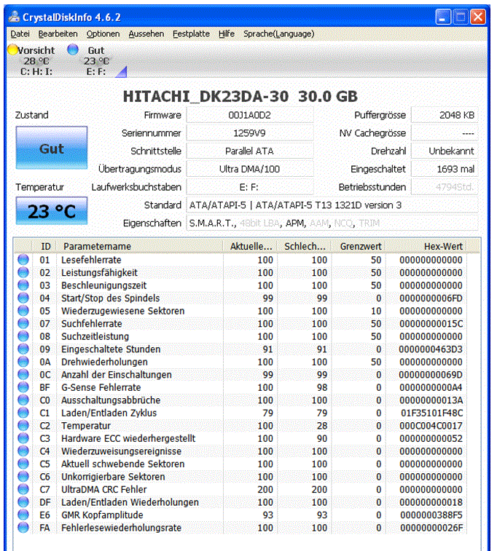Open the Optionen menu
This screenshot has height=551, width=497.
click(x=103, y=34)
